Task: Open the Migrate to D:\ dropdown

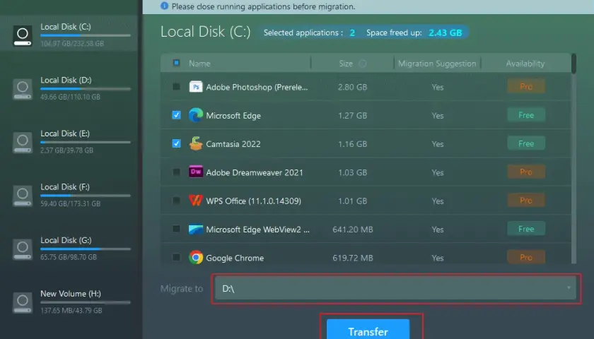Action: click(x=395, y=288)
